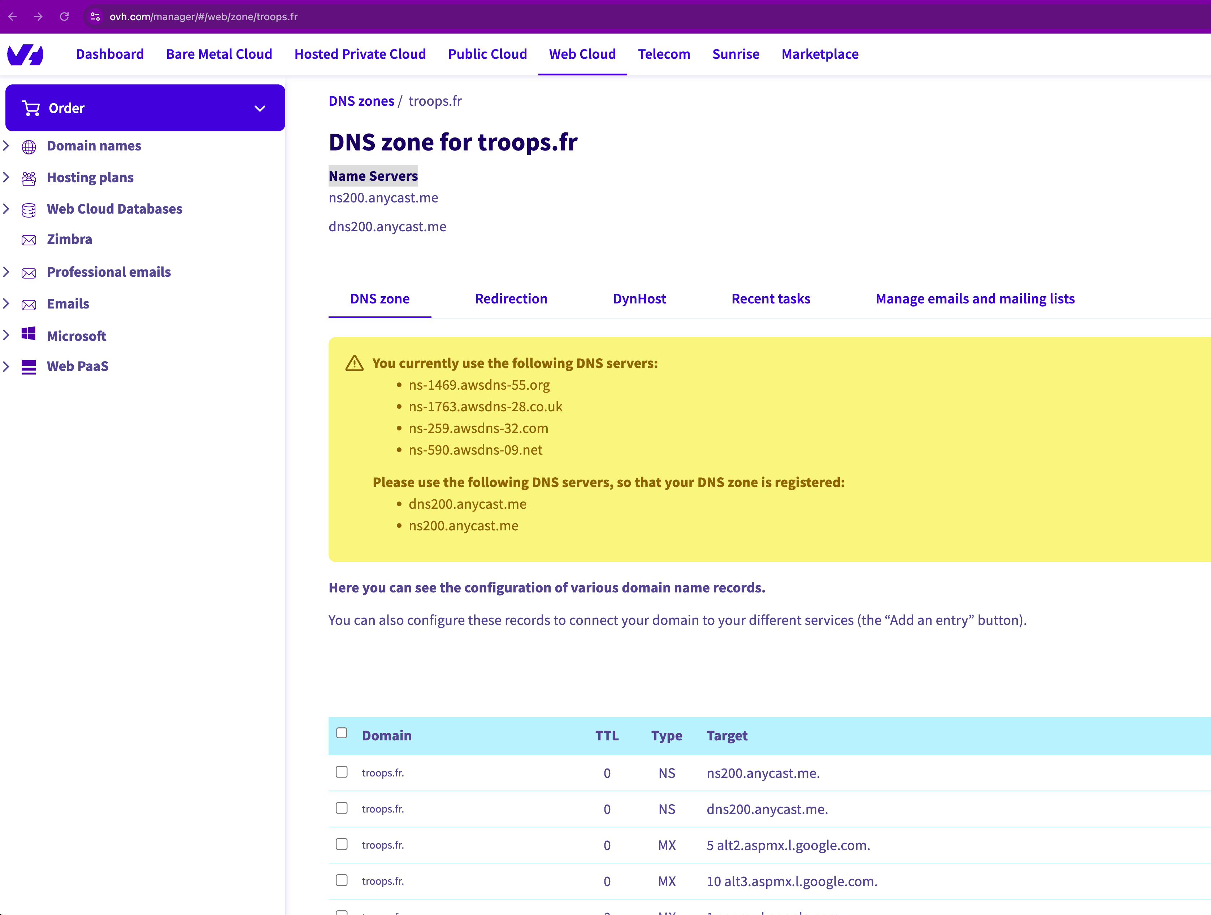Image resolution: width=1211 pixels, height=915 pixels.
Task: Expand the Emails sidebar section
Action: (x=6, y=303)
